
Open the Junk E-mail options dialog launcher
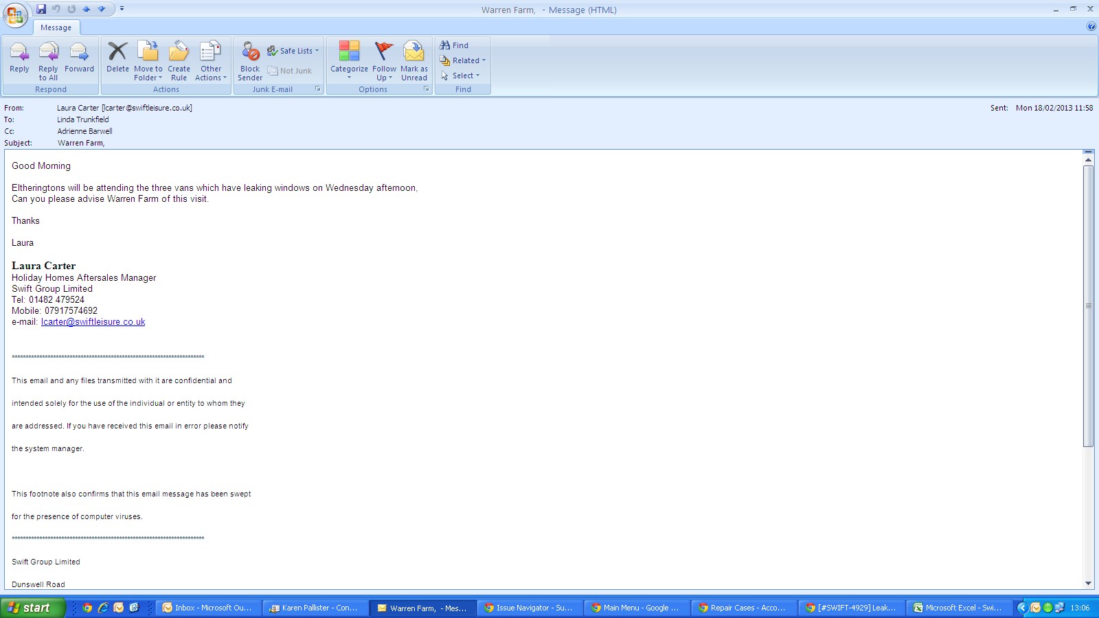[318, 89]
